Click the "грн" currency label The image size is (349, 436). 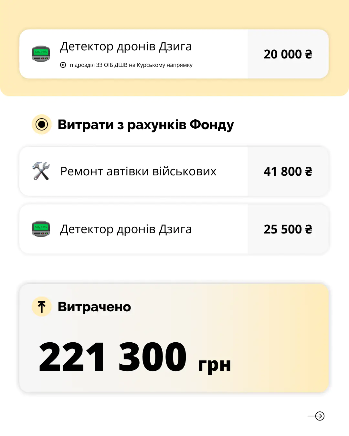214,365
